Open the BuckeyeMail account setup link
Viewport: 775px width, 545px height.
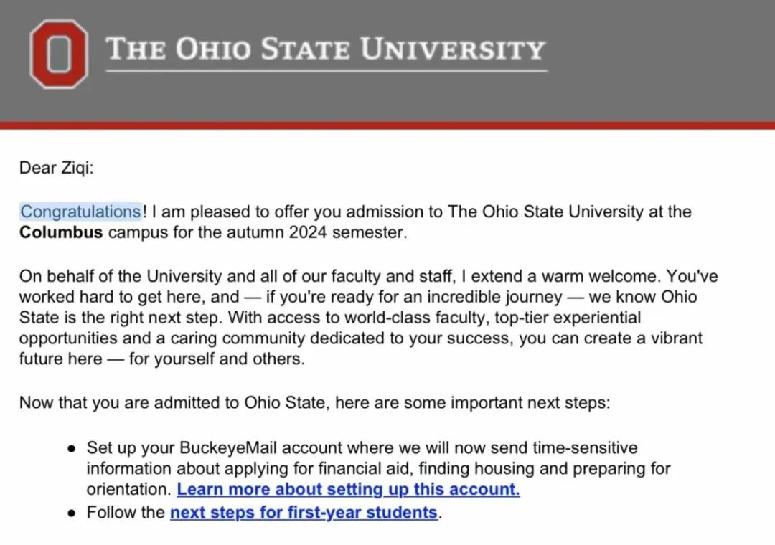[x=348, y=489]
